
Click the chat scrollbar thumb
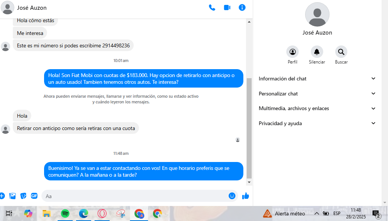[x=249, y=128]
